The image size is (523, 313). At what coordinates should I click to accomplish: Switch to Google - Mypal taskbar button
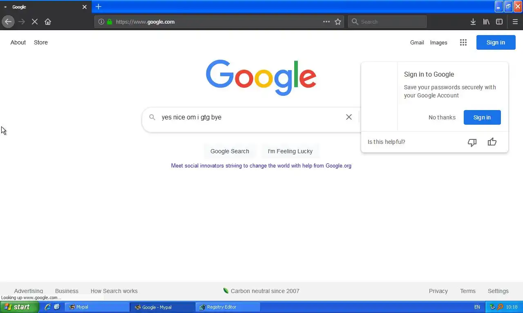163,307
